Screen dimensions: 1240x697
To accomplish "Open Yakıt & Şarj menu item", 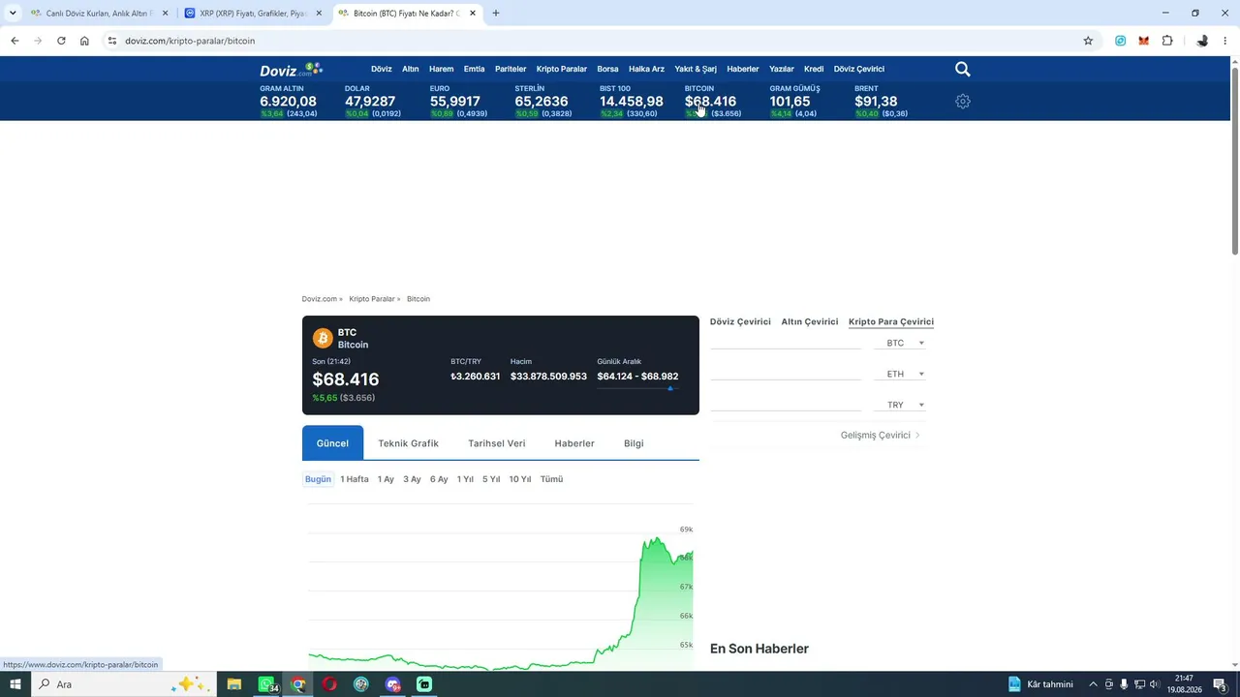I will coord(696,70).
